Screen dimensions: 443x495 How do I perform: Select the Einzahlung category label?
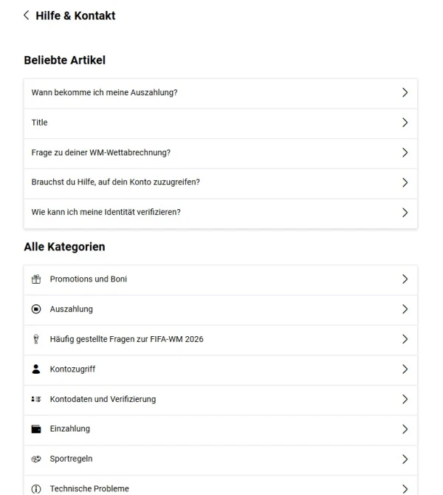(69, 429)
